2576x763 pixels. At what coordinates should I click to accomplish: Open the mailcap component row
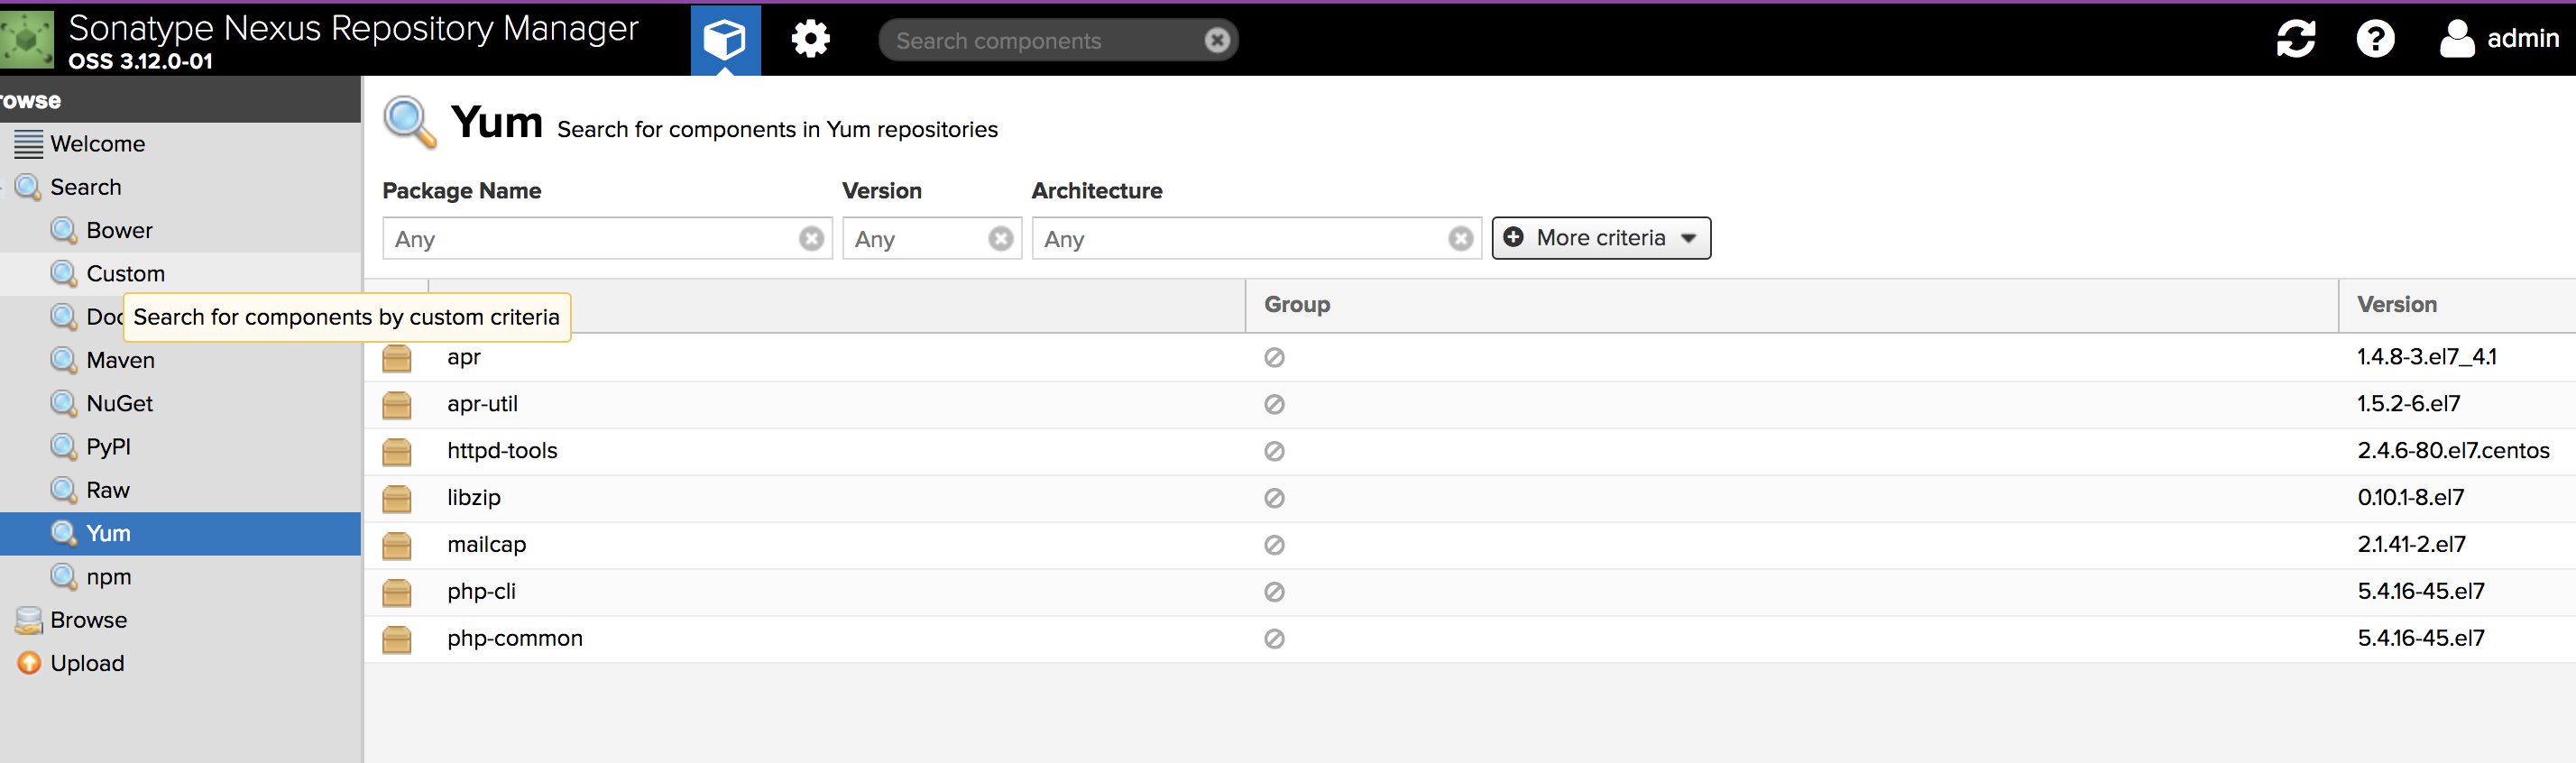tap(1470, 545)
